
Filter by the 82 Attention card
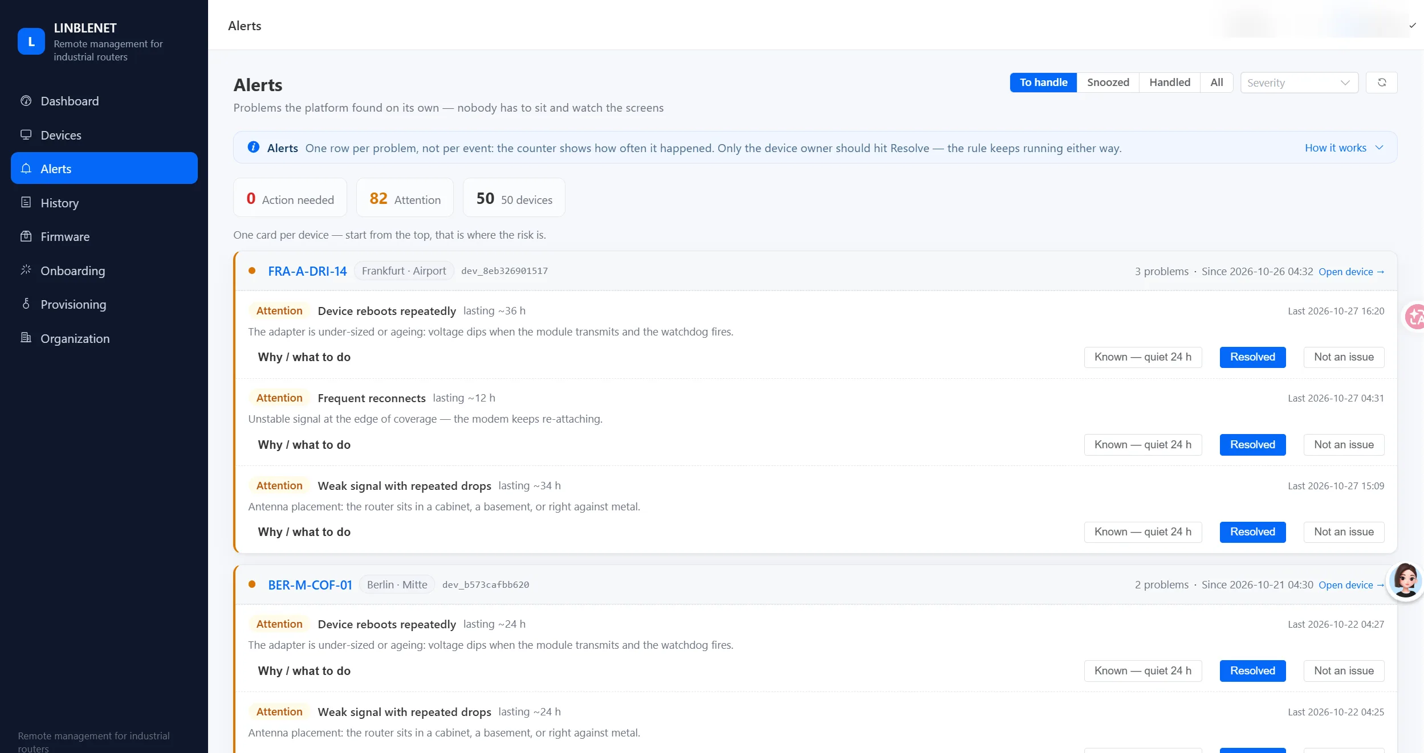[405, 198]
